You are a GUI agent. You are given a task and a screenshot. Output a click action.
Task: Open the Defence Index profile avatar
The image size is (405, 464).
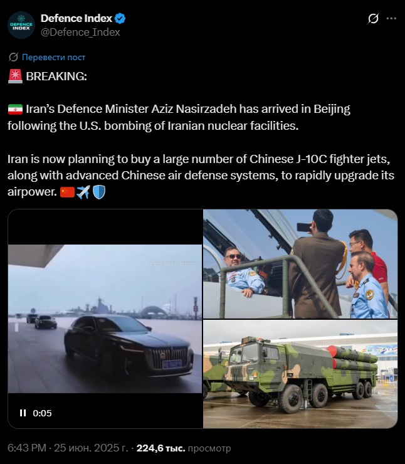click(x=21, y=25)
